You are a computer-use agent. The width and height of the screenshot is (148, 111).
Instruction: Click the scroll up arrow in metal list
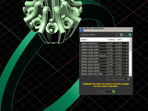pos(130,39)
